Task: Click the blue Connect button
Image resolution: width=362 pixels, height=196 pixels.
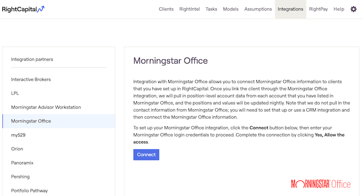Action: pos(146,155)
